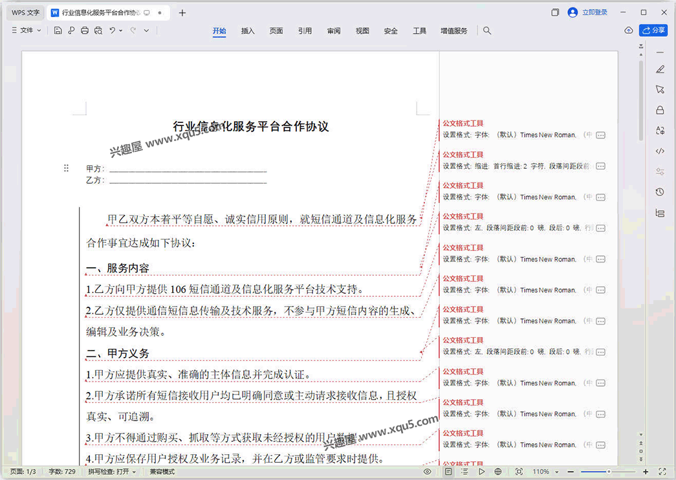
Task: Expand the Undo history dropdown arrow
Action: 121,30
